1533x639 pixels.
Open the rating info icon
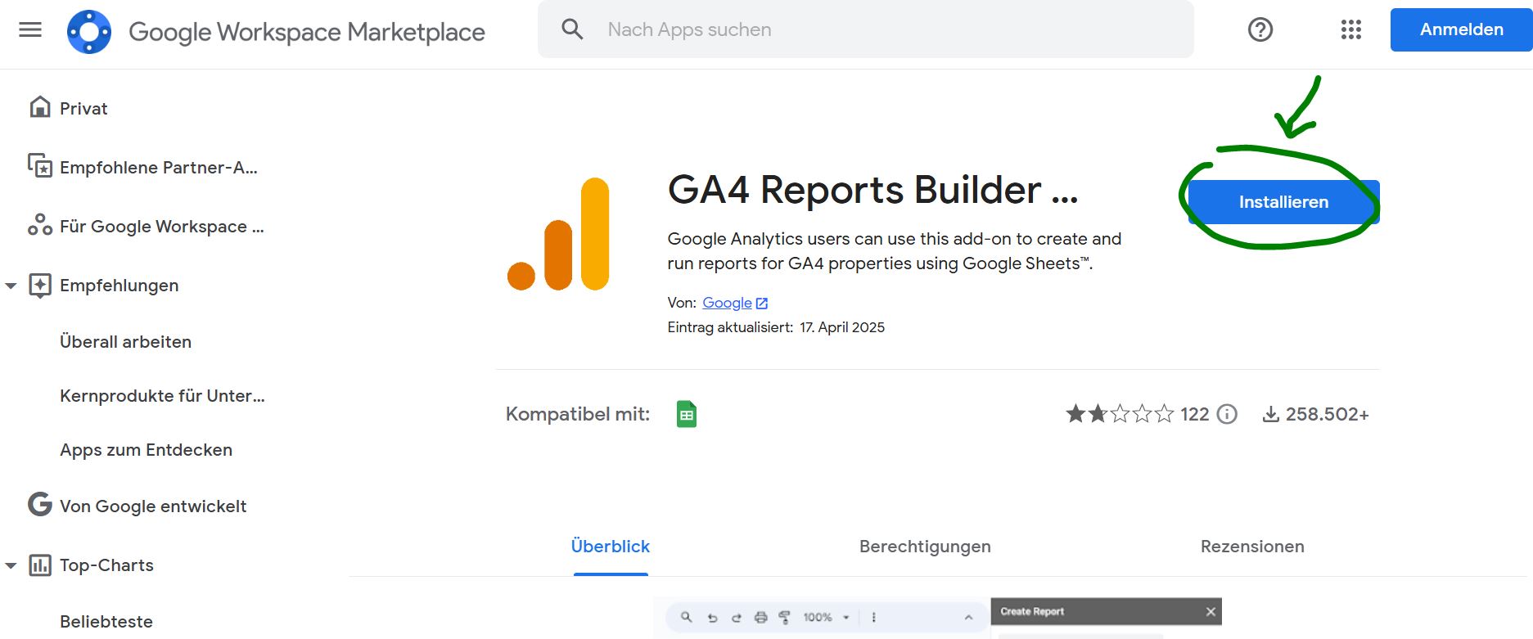tap(1227, 414)
